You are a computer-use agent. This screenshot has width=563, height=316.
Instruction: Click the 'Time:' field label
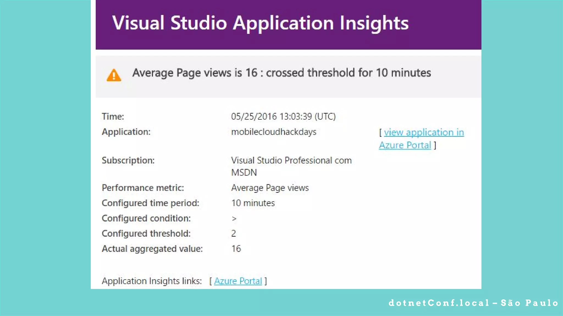tap(113, 116)
